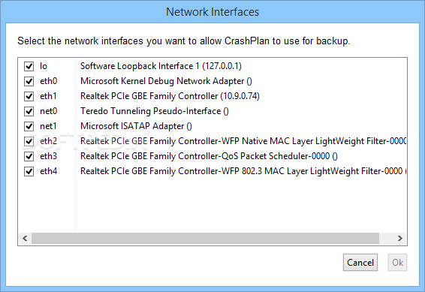Viewport: 425px width, 292px height.
Task: Click the left scroll arrow of the list
Action: [x=25, y=239]
